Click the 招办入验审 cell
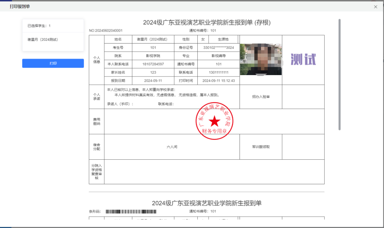Viewport: 384px width, 228px height. click(x=261, y=97)
